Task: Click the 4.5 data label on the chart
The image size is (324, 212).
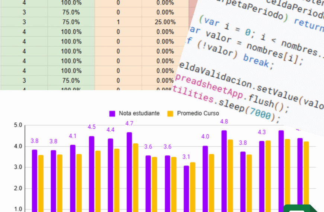Action: point(92,127)
